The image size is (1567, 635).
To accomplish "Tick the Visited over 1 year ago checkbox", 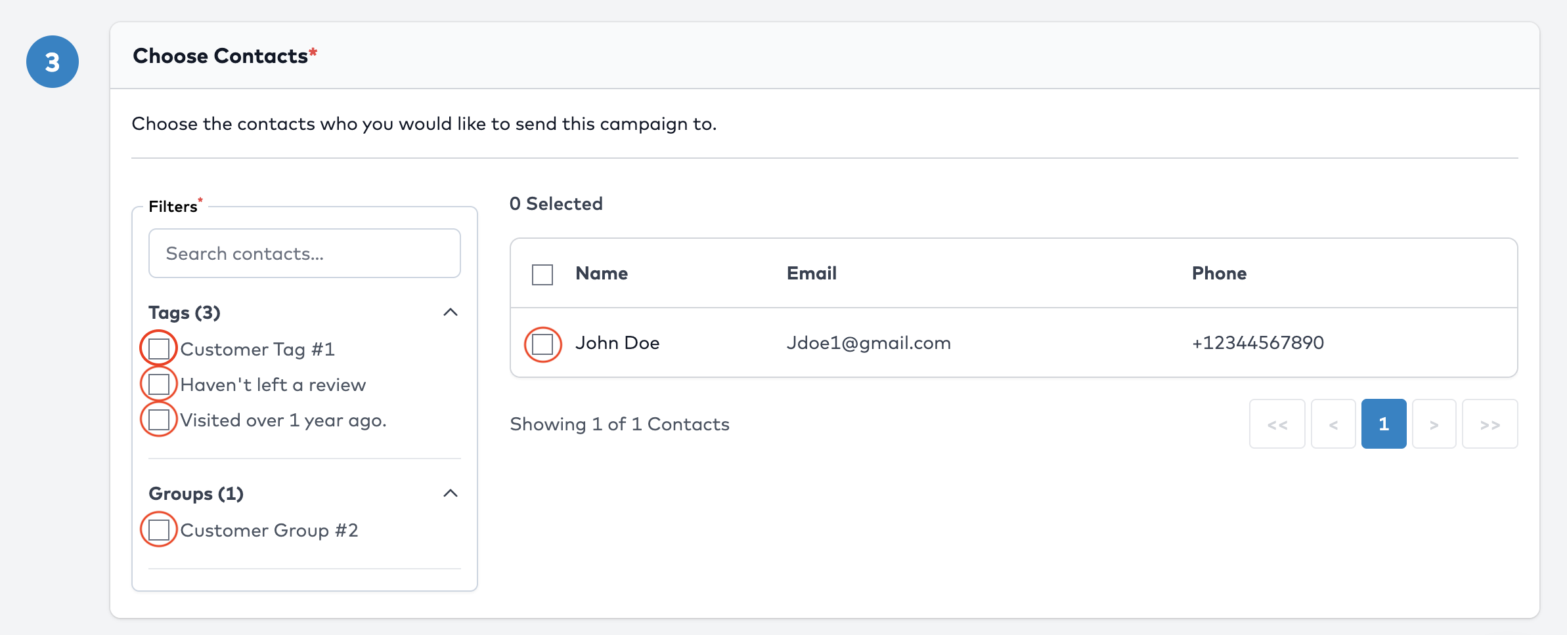I will [x=159, y=420].
